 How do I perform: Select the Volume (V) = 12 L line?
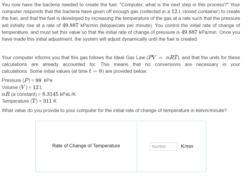(22, 87)
